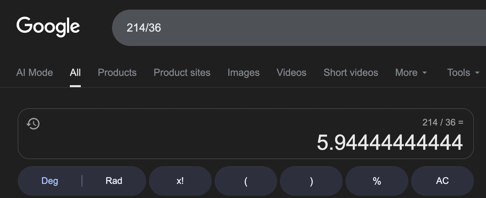Expand the More search filters dropdown
Screen dimensions: 486x198
(x=411, y=73)
